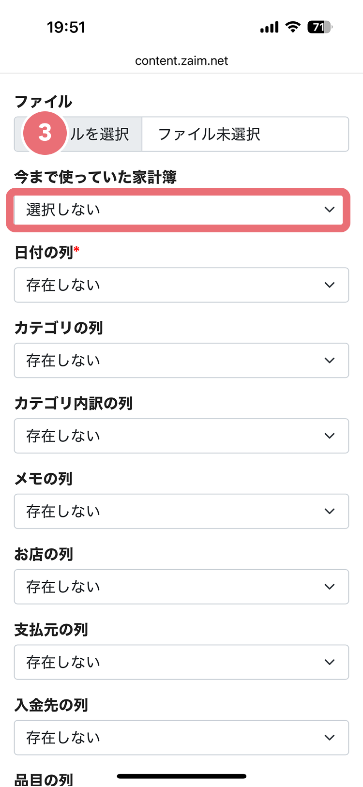Click chevron arrow of 入金先の列 select

(330, 738)
